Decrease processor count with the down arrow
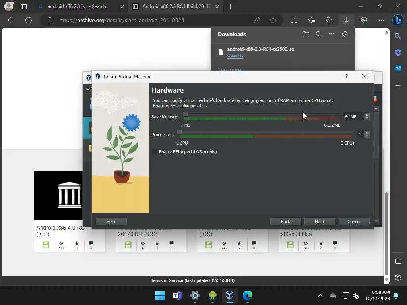 coord(367,136)
